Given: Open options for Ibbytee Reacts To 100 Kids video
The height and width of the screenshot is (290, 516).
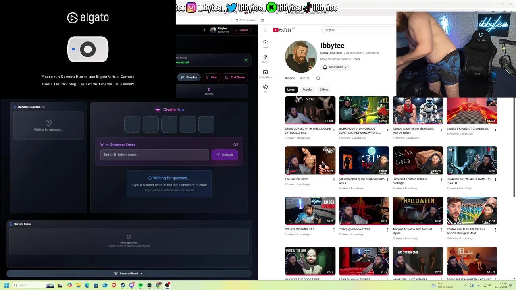Looking at the screenshot, I should [495, 230].
